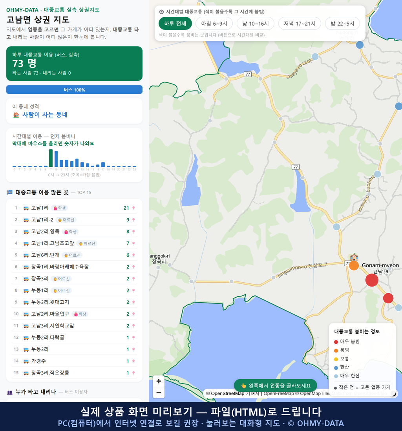Click the pin icon on 누동1리 row
402x431 pixels.
133,290
